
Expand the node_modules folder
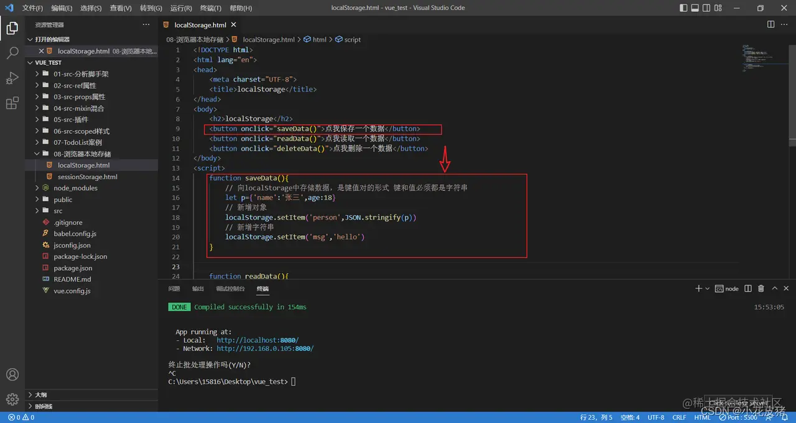point(37,188)
